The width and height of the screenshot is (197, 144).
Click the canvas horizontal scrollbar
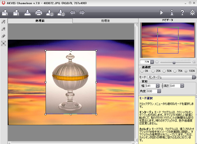click(x=71, y=143)
